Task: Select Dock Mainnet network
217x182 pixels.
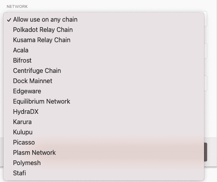Action: 104,81
